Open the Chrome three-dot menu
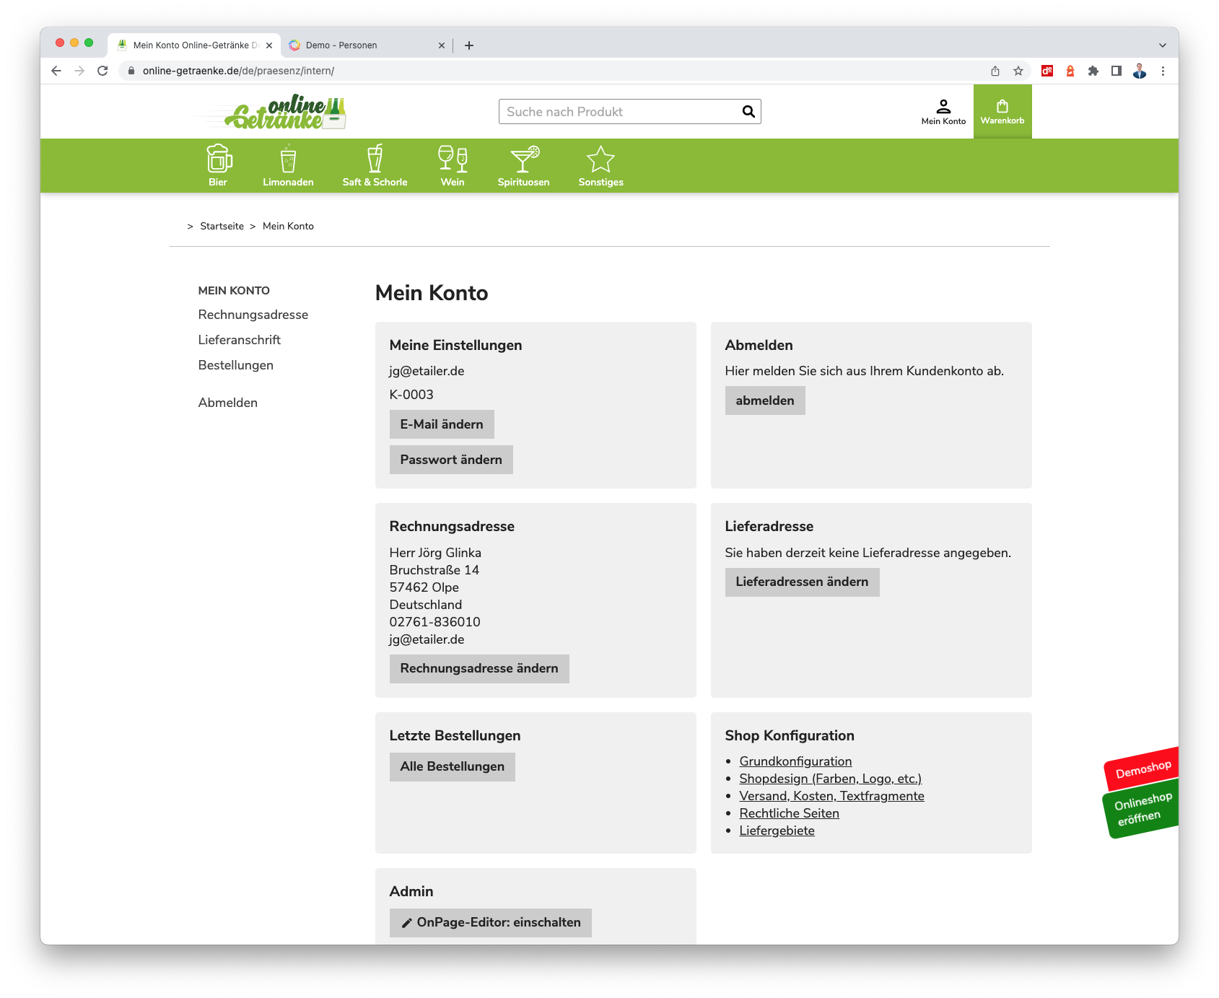The width and height of the screenshot is (1219, 998). click(1163, 71)
